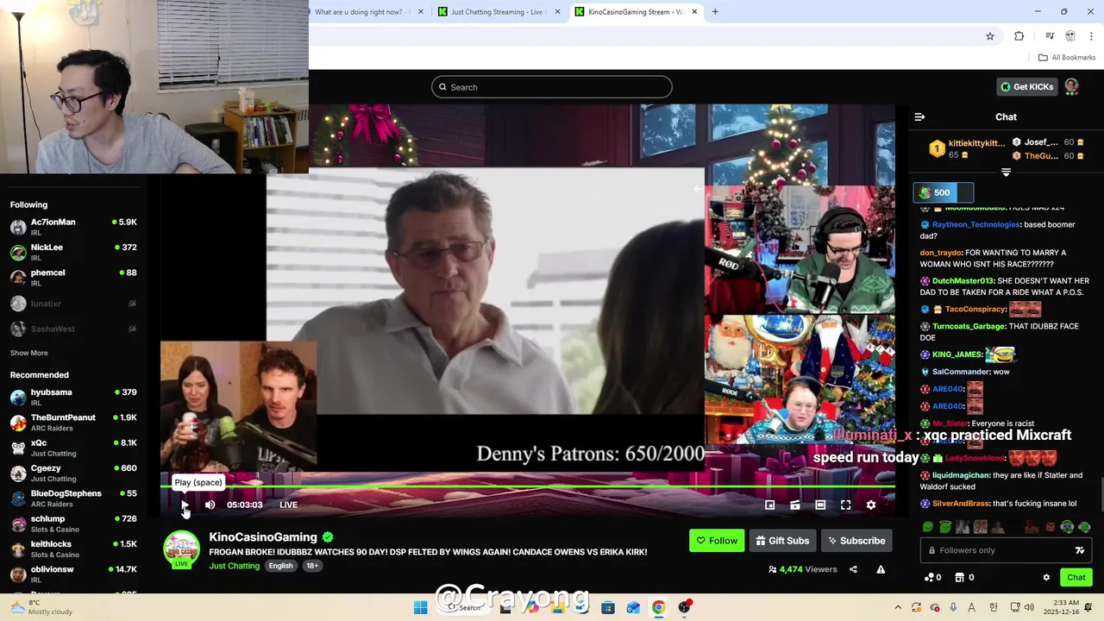This screenshot has height=621, width=1104.
Task: Expand the gift leaderboard chevron
Action: [1006, 172]
